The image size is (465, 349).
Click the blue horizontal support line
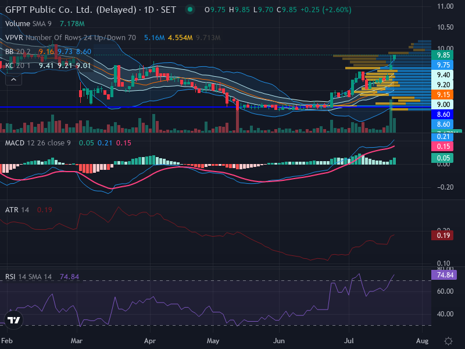215,106
